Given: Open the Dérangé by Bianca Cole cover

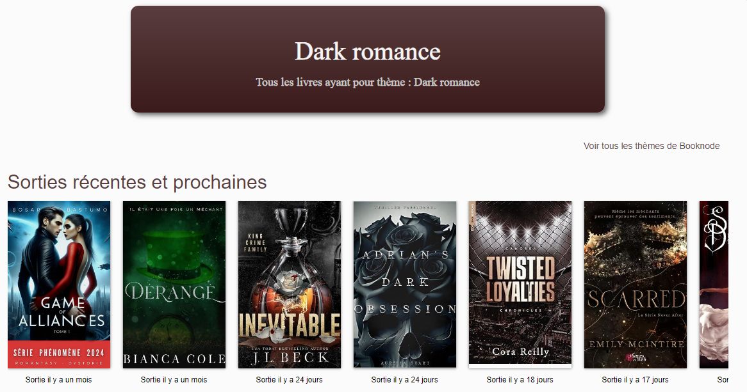Looking at the screenshot, I should (x=174, y=285).
